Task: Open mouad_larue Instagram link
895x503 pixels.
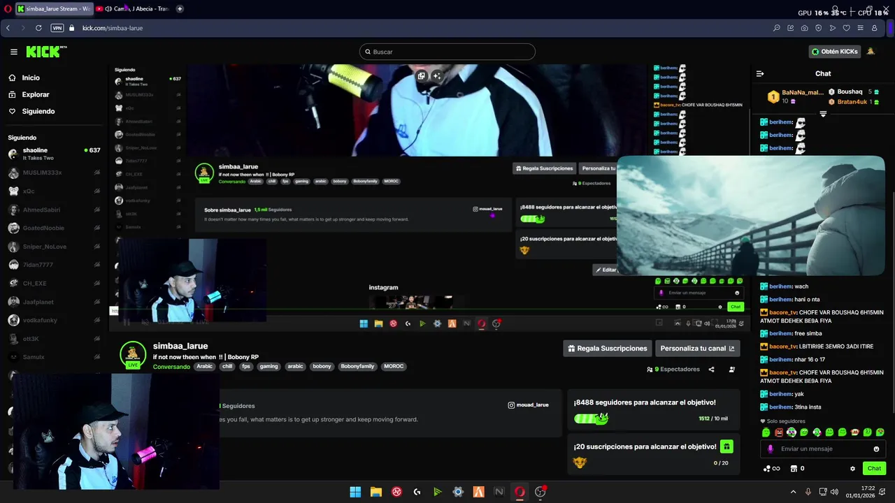Action: [528, 404]
